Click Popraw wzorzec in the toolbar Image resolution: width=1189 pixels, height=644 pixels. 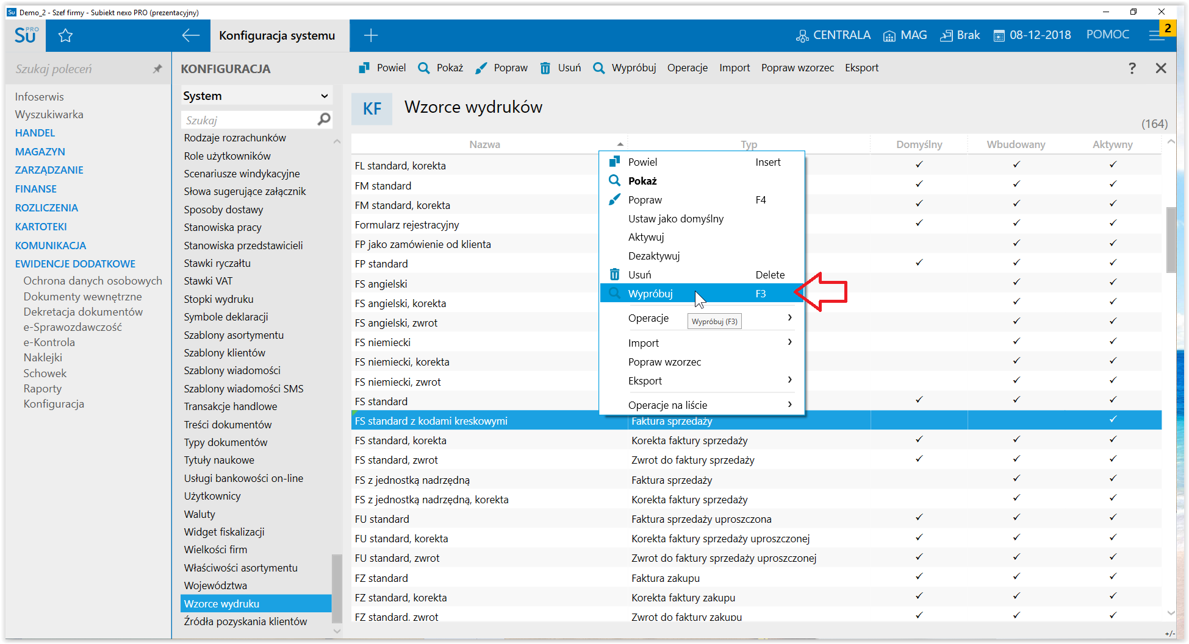797,68
